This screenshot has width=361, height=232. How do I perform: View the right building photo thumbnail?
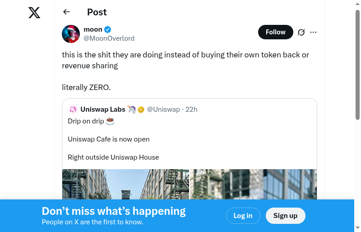point(253,184)
